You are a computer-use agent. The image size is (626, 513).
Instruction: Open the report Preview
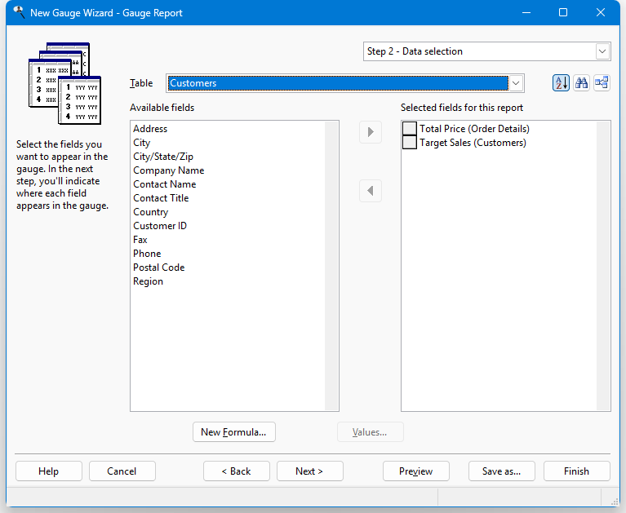pyautogui.click(x=415, y=471)
